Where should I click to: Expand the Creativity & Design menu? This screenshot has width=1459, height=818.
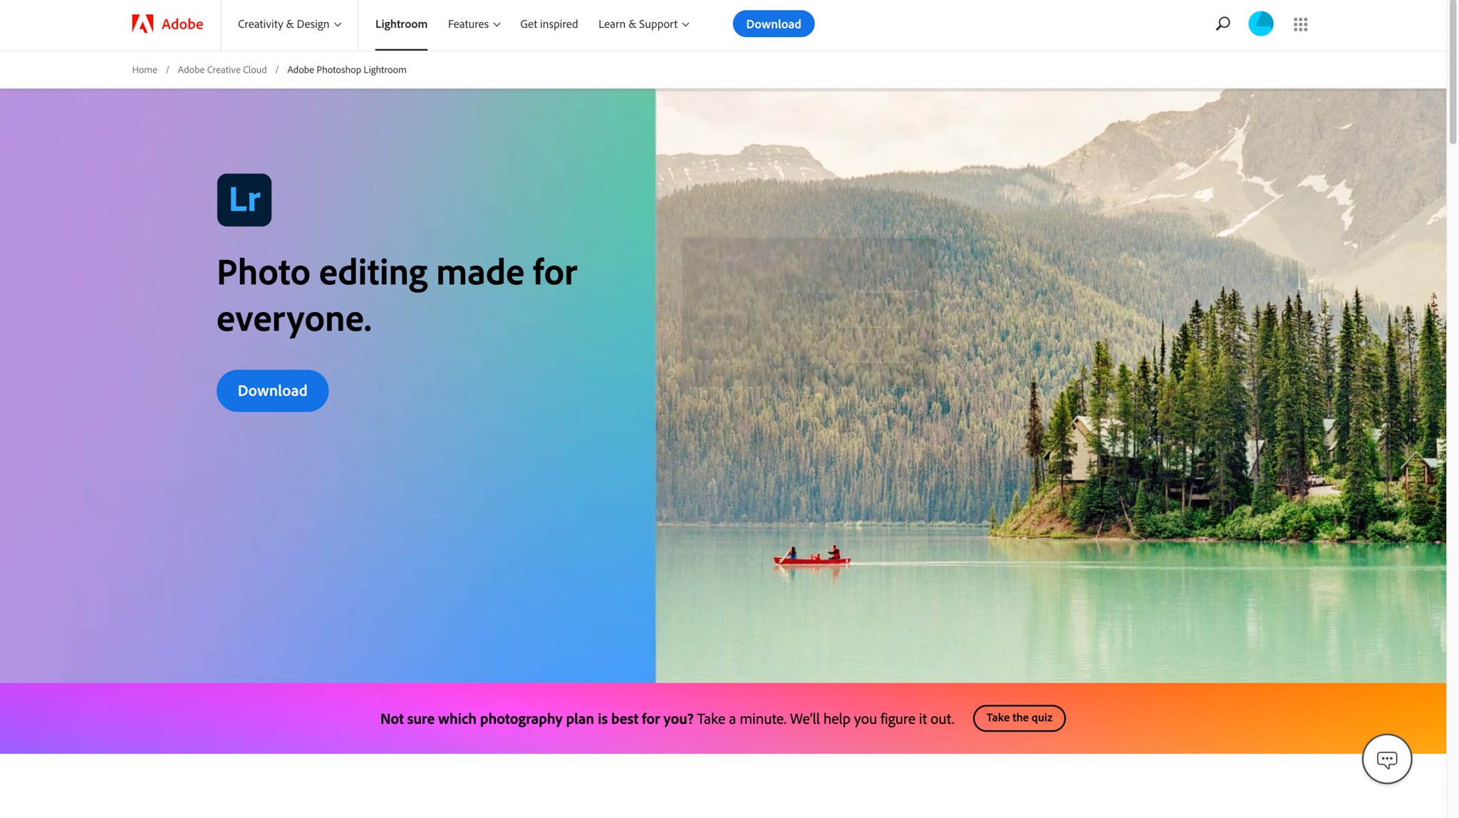click(x=289, y=24)
